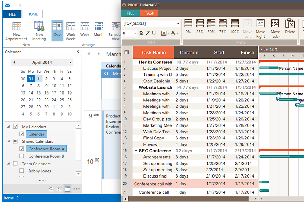Go to next month in mini calendar

coord(70,62)
